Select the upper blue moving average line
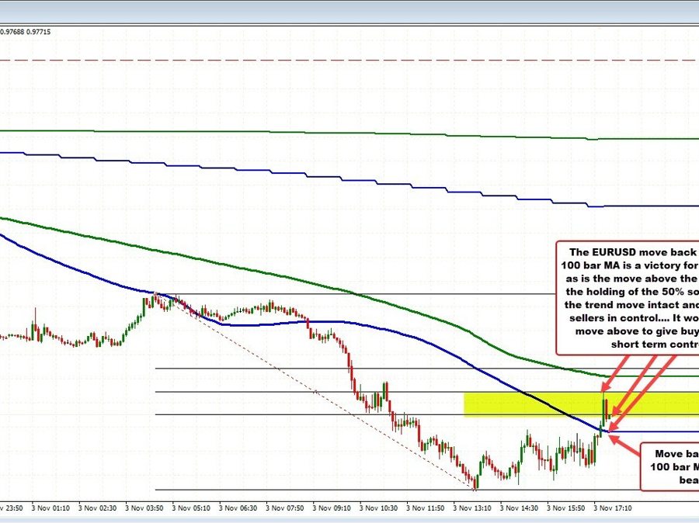Viewport: 699px width, 523px height. point(349,175)
